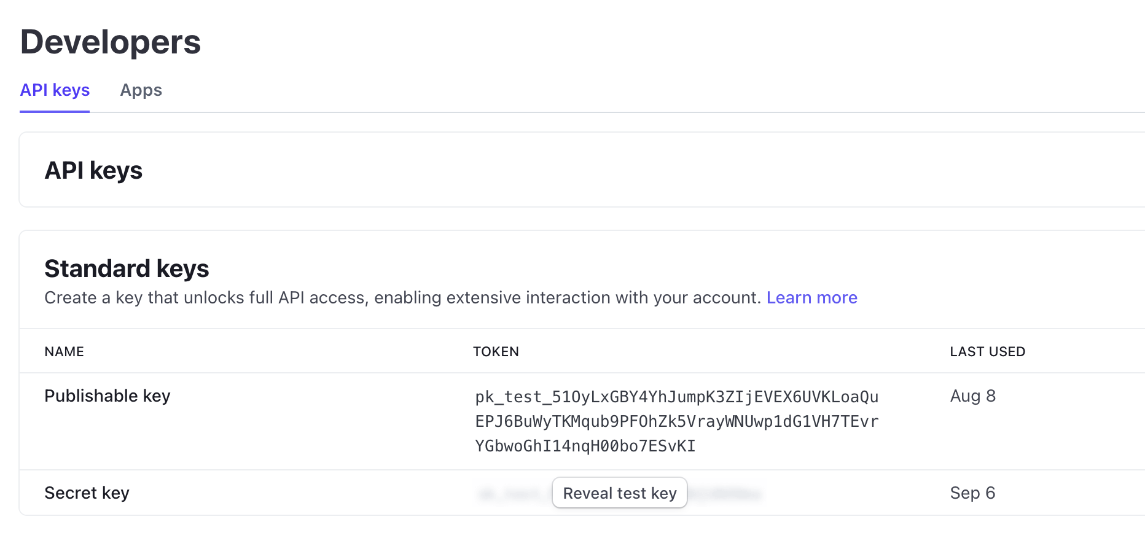Switch to the Apps tab
Viewport: 1145px width, 538px height.
(141, 90)
